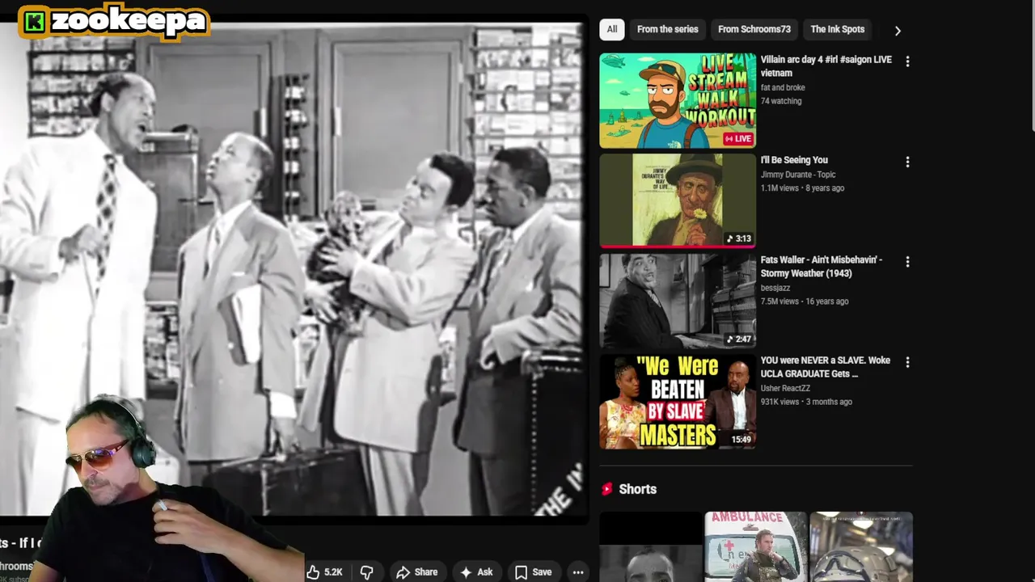Open the more actions ellipsis below the video
This screenshot has height=582, width=1035.
click(578, 572)
